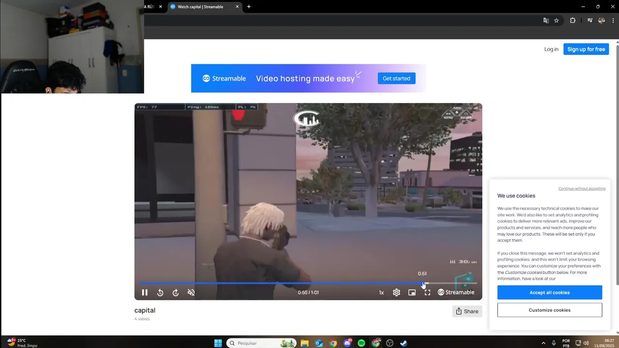Click the microphone tray icon

[554, 343]
